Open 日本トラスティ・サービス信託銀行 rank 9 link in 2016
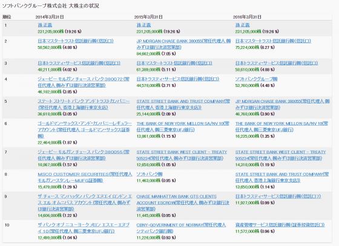Viewport: 339px width, 246px height. pyautogui.click(x=278, y=196)
